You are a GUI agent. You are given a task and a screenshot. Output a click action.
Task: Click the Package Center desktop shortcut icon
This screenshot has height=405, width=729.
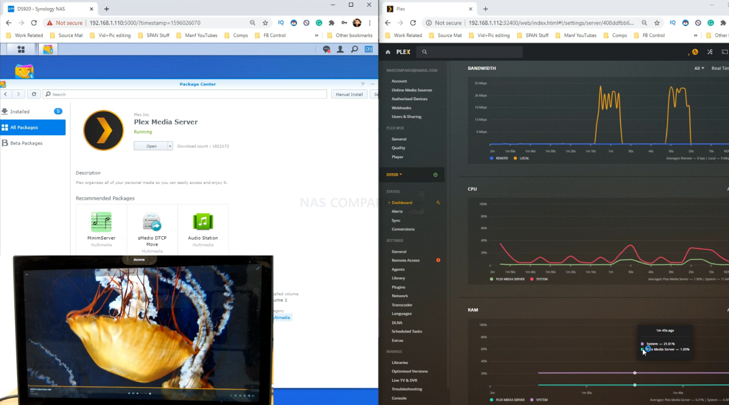24,71
